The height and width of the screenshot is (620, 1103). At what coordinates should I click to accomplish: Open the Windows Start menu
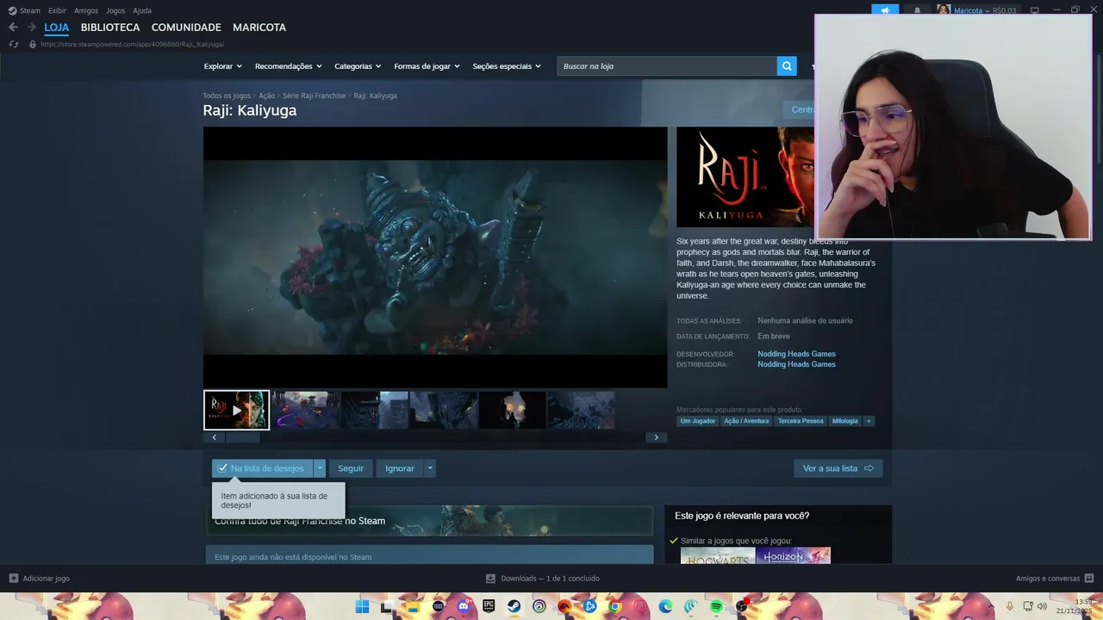tap(363, 606)
